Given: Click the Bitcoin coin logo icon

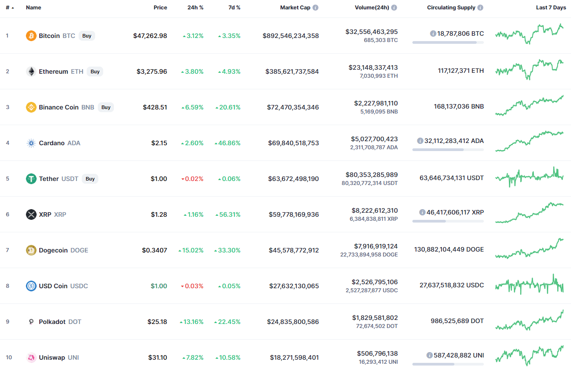Looking at the screenshot, I should 31,36.
